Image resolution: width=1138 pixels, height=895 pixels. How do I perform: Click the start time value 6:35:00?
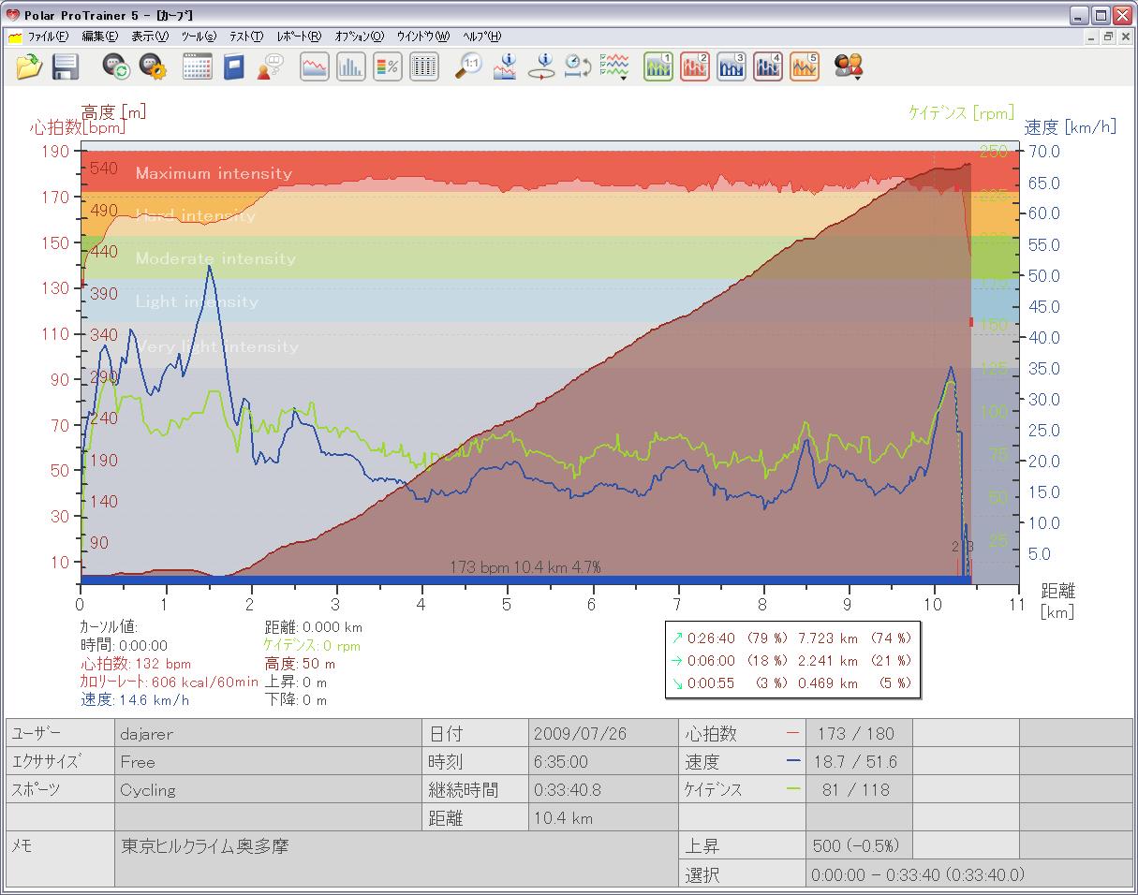(x=603, y=762)
